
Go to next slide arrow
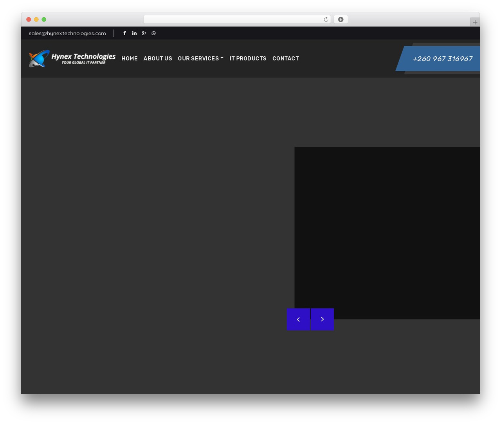322,319
